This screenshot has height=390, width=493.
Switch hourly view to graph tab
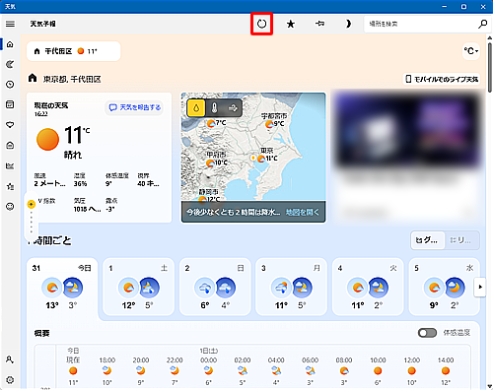(428, 240)
